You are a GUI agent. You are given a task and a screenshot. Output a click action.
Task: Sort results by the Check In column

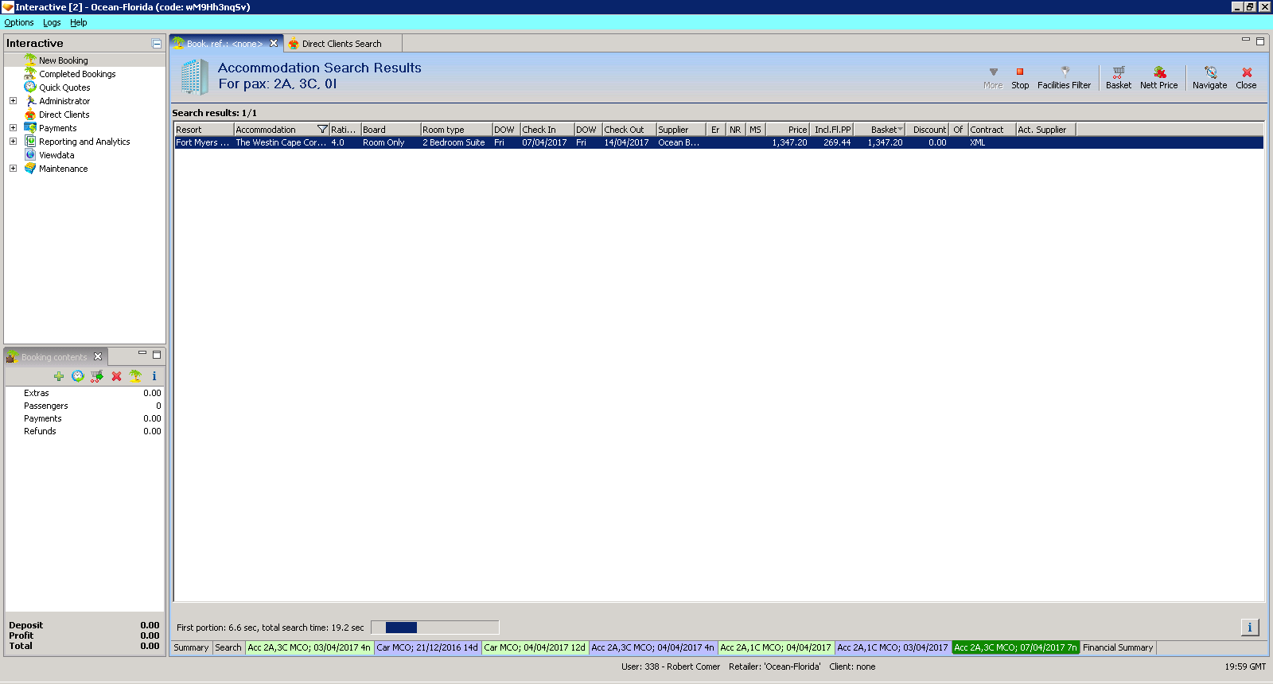click(x=547, y=130)
